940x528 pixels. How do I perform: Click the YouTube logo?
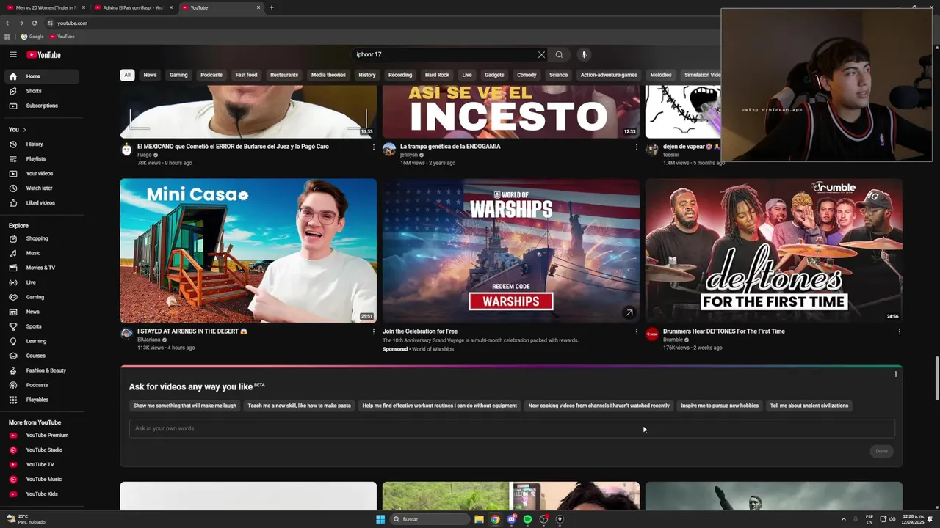tap(44, 55)
